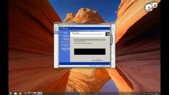Open the Machine menu in VirtualBox
This screenshot has height=95, width=169.
click(62, 26)
